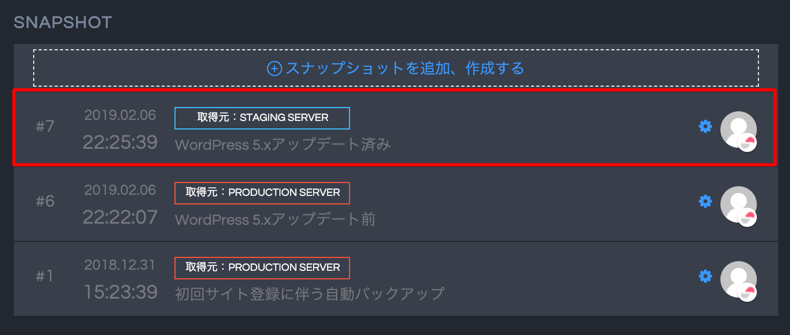Select the #1 snapshot row number

(44, 277)
